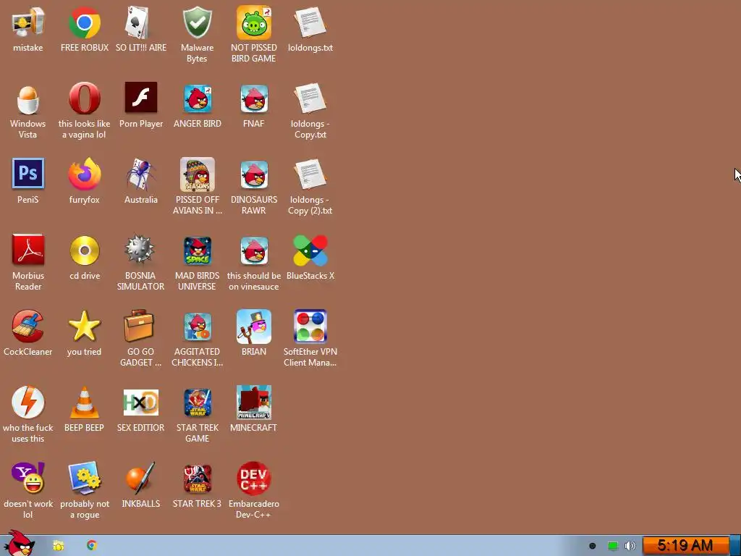Launch the 'BEEP BEEP' VLC cone icon
The height and width of the screenshot is (556, 741).
85,403
